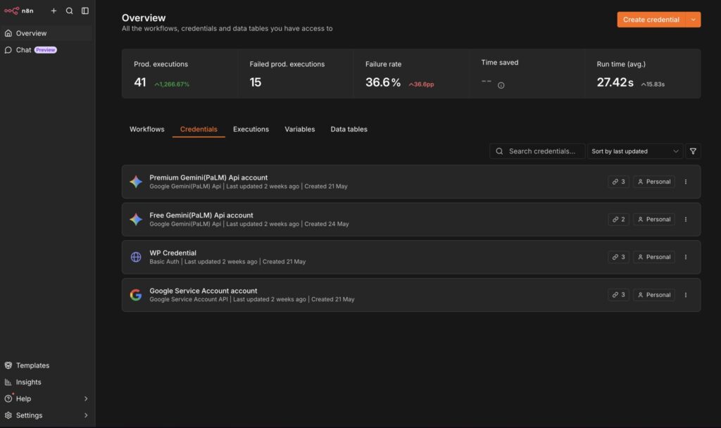This screenshot has height=428, width=721.
Task: Collapse the sidebar with the panel icon
Action: [85, 11]
